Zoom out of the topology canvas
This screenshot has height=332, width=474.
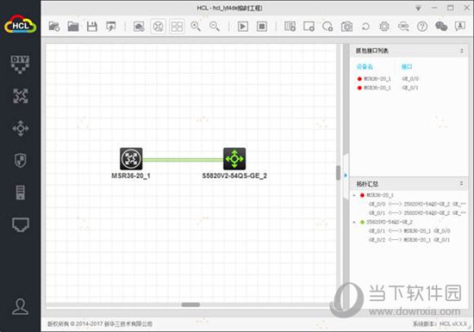pyautogui.click(x=215, y=27)
